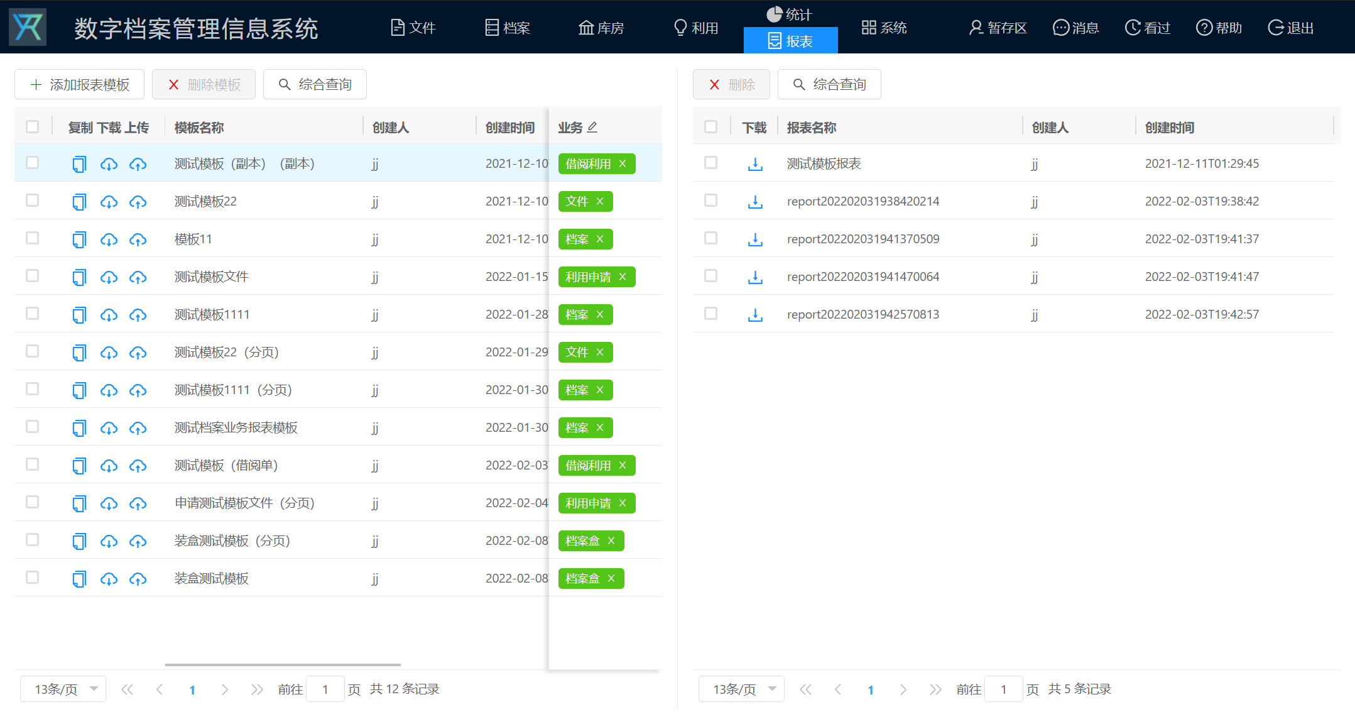1355x724 pixels.
Task: Open 帮助 help
Action: 1219,28
